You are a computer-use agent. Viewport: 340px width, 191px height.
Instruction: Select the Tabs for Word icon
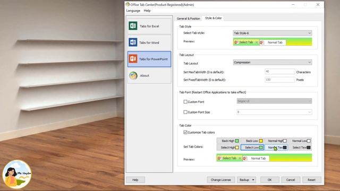click(133, 42)
